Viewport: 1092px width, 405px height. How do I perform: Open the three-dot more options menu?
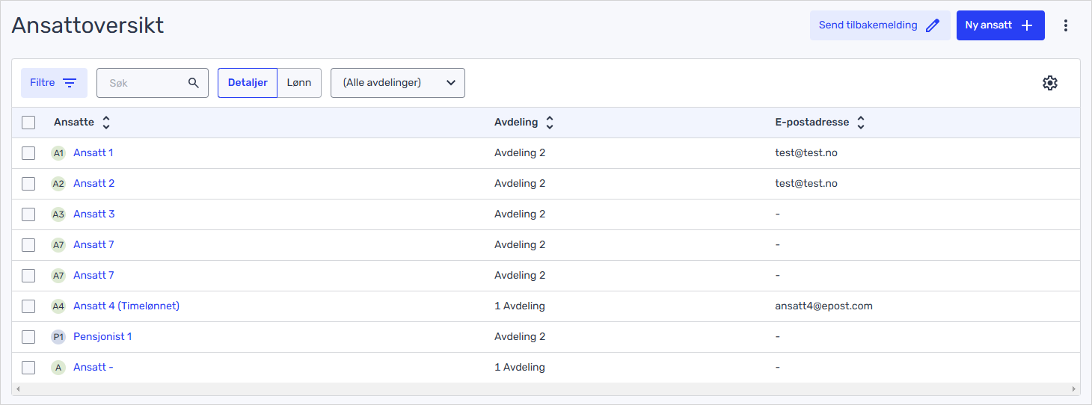point(1066,25)
